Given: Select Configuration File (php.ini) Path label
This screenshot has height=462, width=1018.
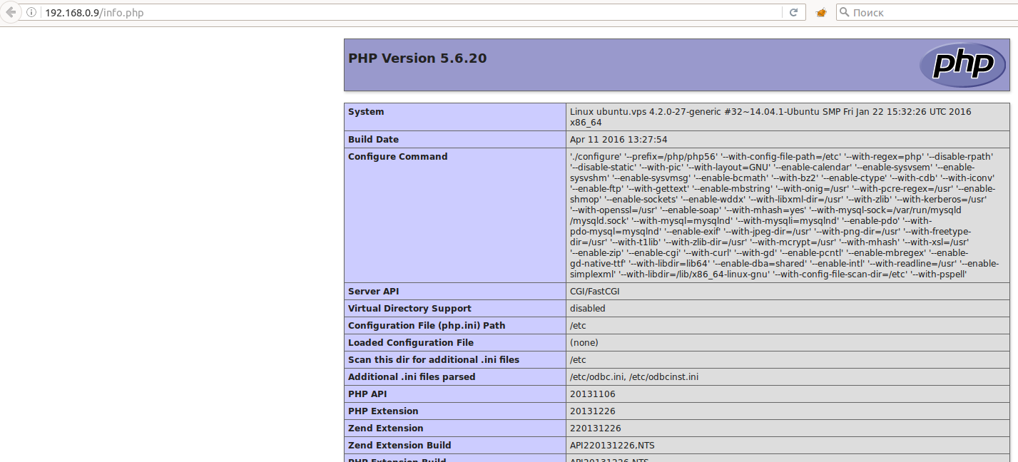Looking at the screenshot, I should pyautogui.click(x=427, y=326).
